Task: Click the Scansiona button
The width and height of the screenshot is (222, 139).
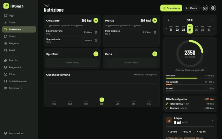Action: pos(171,8)
